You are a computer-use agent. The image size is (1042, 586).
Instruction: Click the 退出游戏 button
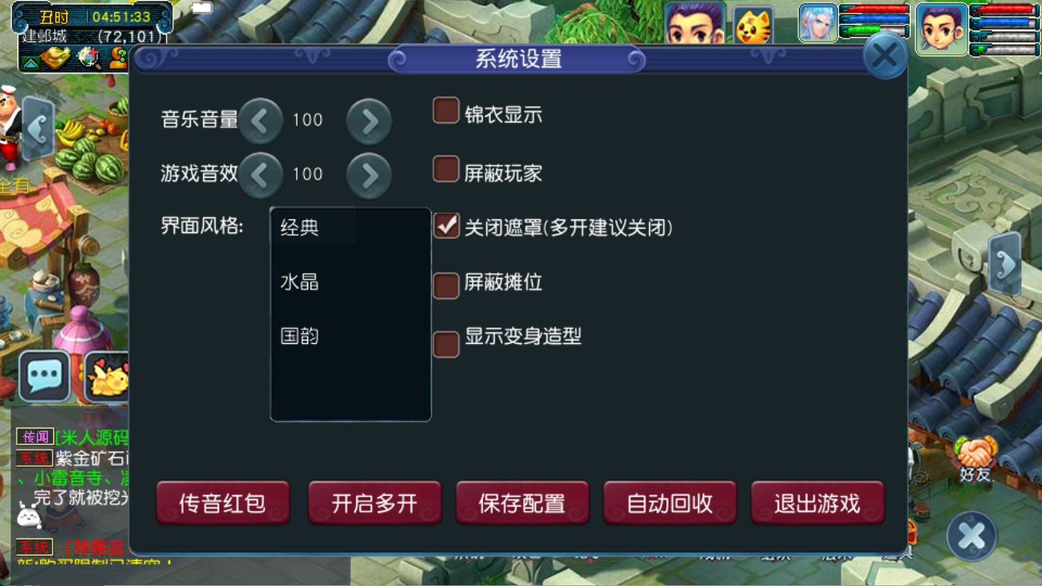tap(817, 503)
